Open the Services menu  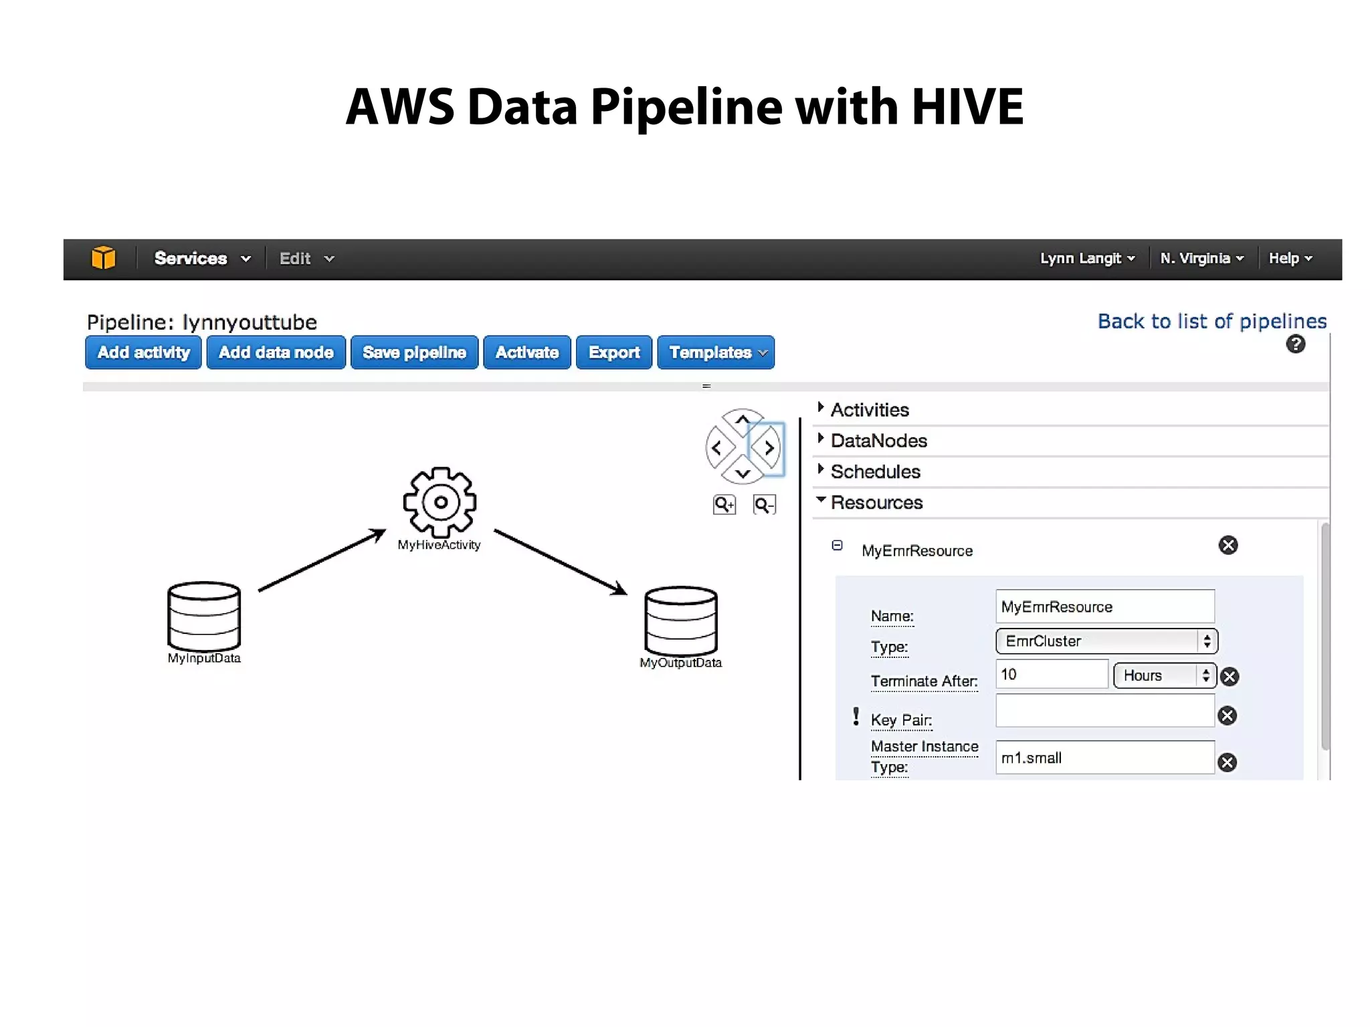coord(202,259)
